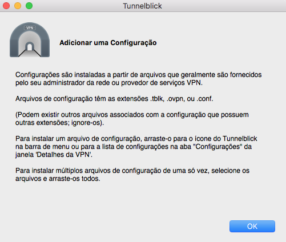
Task: Click the Tunnelblick title bar text
Action: point(142,6)
